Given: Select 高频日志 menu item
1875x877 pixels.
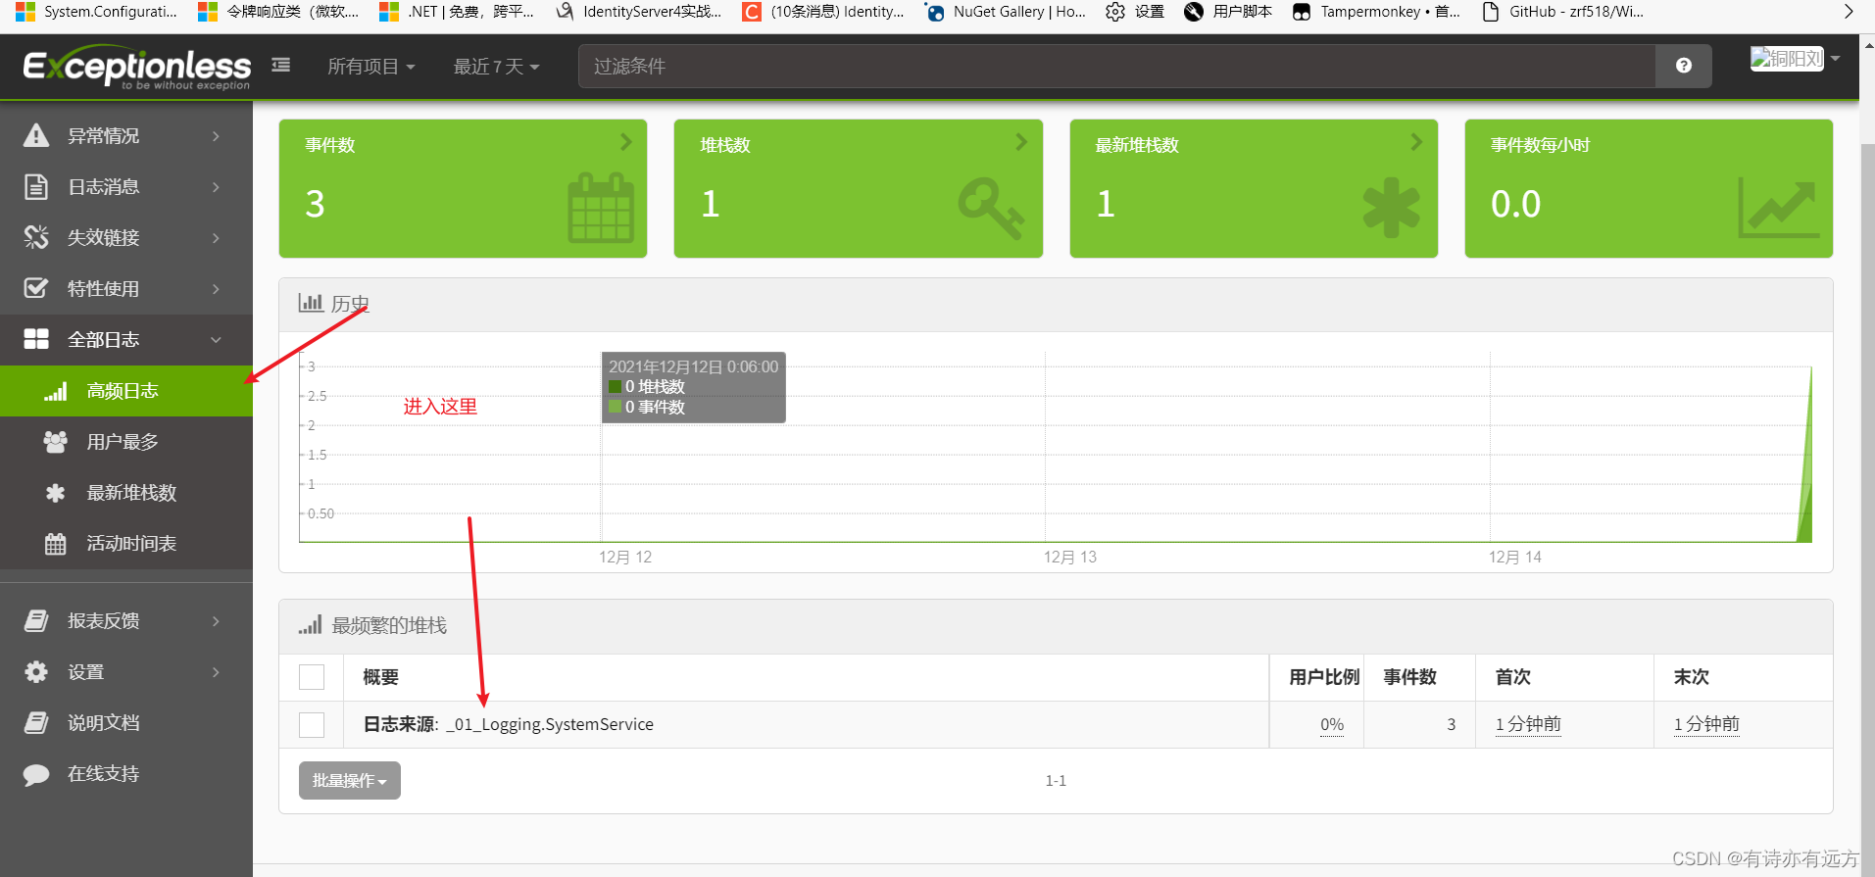Looking at the screenshot, I should 126,391.
